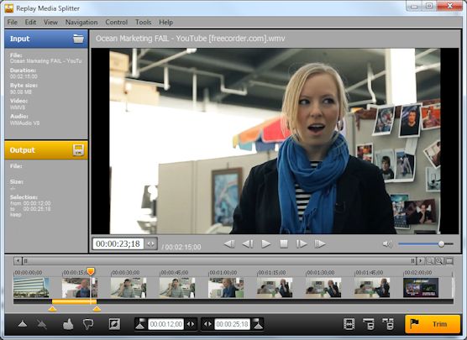This screenshot has width=467, height=340.
Task: Click the thumbs up keep-selection icon
Action: point(68,324)
